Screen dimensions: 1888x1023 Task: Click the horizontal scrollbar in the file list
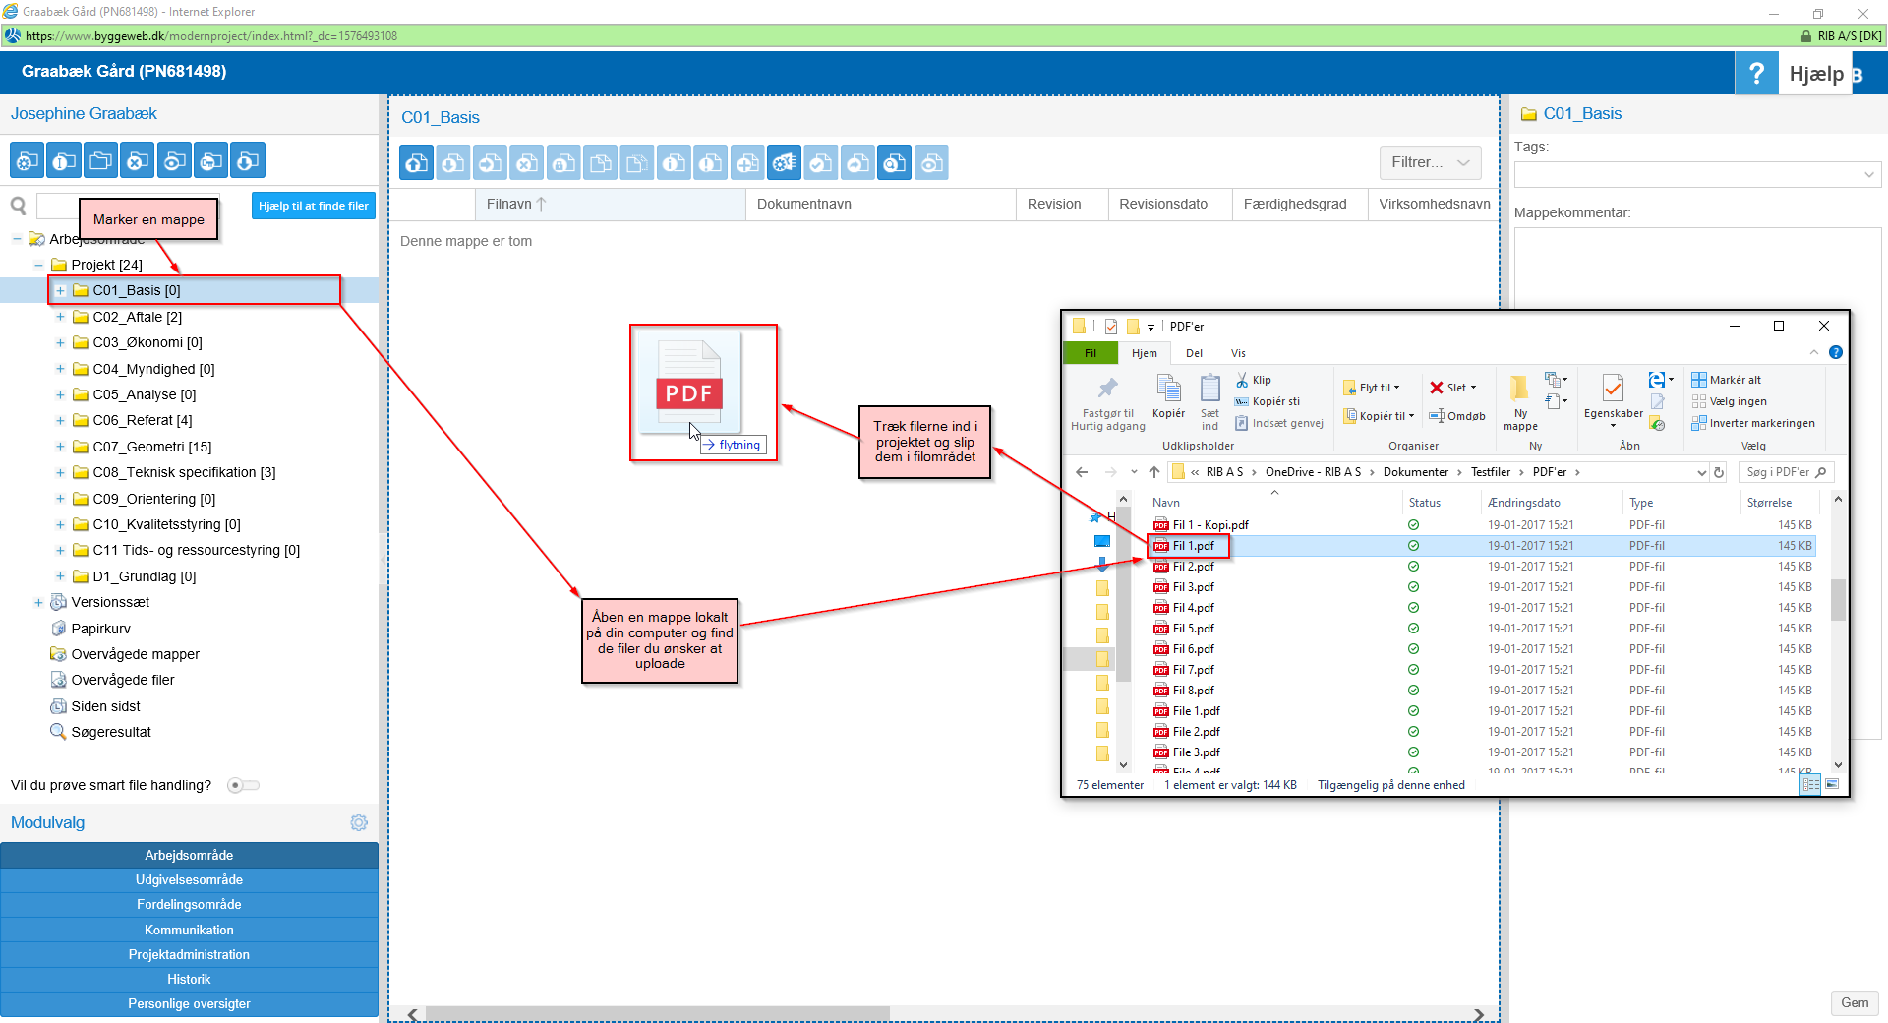[657, 1013]
